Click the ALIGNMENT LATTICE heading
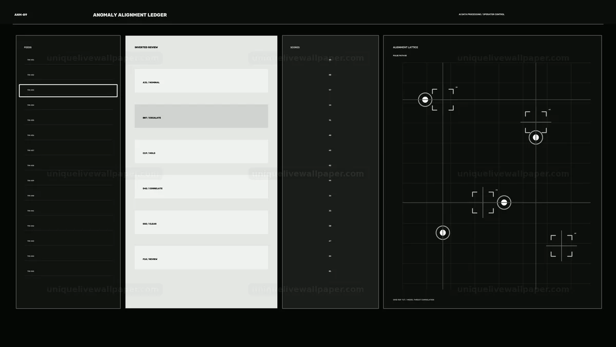This screenshot has height=347, width=616. point(406,47)
